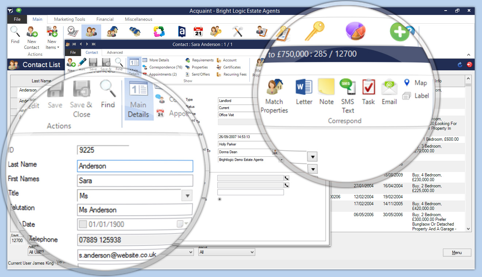Viewport: 482px width, 277px height.
Task: Go to previous record in Contact window
Action: coord(81,44)
